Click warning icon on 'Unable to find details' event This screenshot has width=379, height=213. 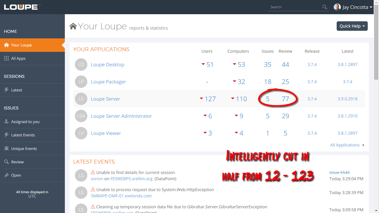[x=93, y=172]
